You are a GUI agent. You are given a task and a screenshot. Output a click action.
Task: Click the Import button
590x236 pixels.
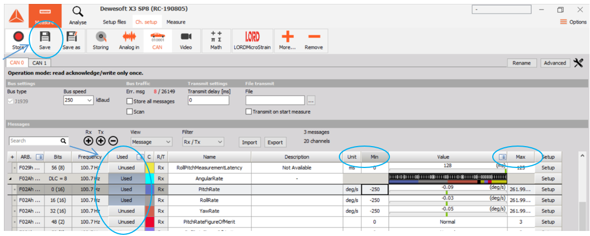tap(249, 142)
